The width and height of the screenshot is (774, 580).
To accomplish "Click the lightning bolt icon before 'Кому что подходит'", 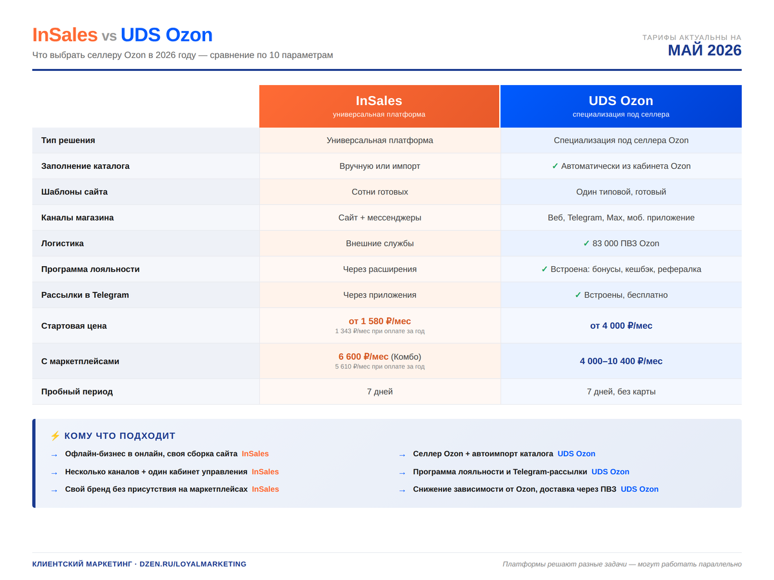I will pos(55,436).
